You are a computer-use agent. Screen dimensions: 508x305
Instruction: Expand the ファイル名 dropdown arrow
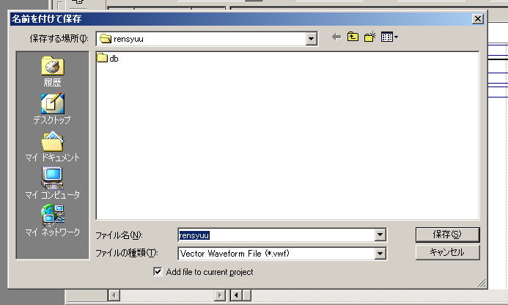[380, 235]
